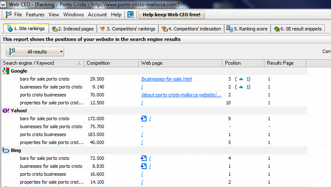
Task: Open the Help menu
Action: pyautogui.click(x=116, y=15)
